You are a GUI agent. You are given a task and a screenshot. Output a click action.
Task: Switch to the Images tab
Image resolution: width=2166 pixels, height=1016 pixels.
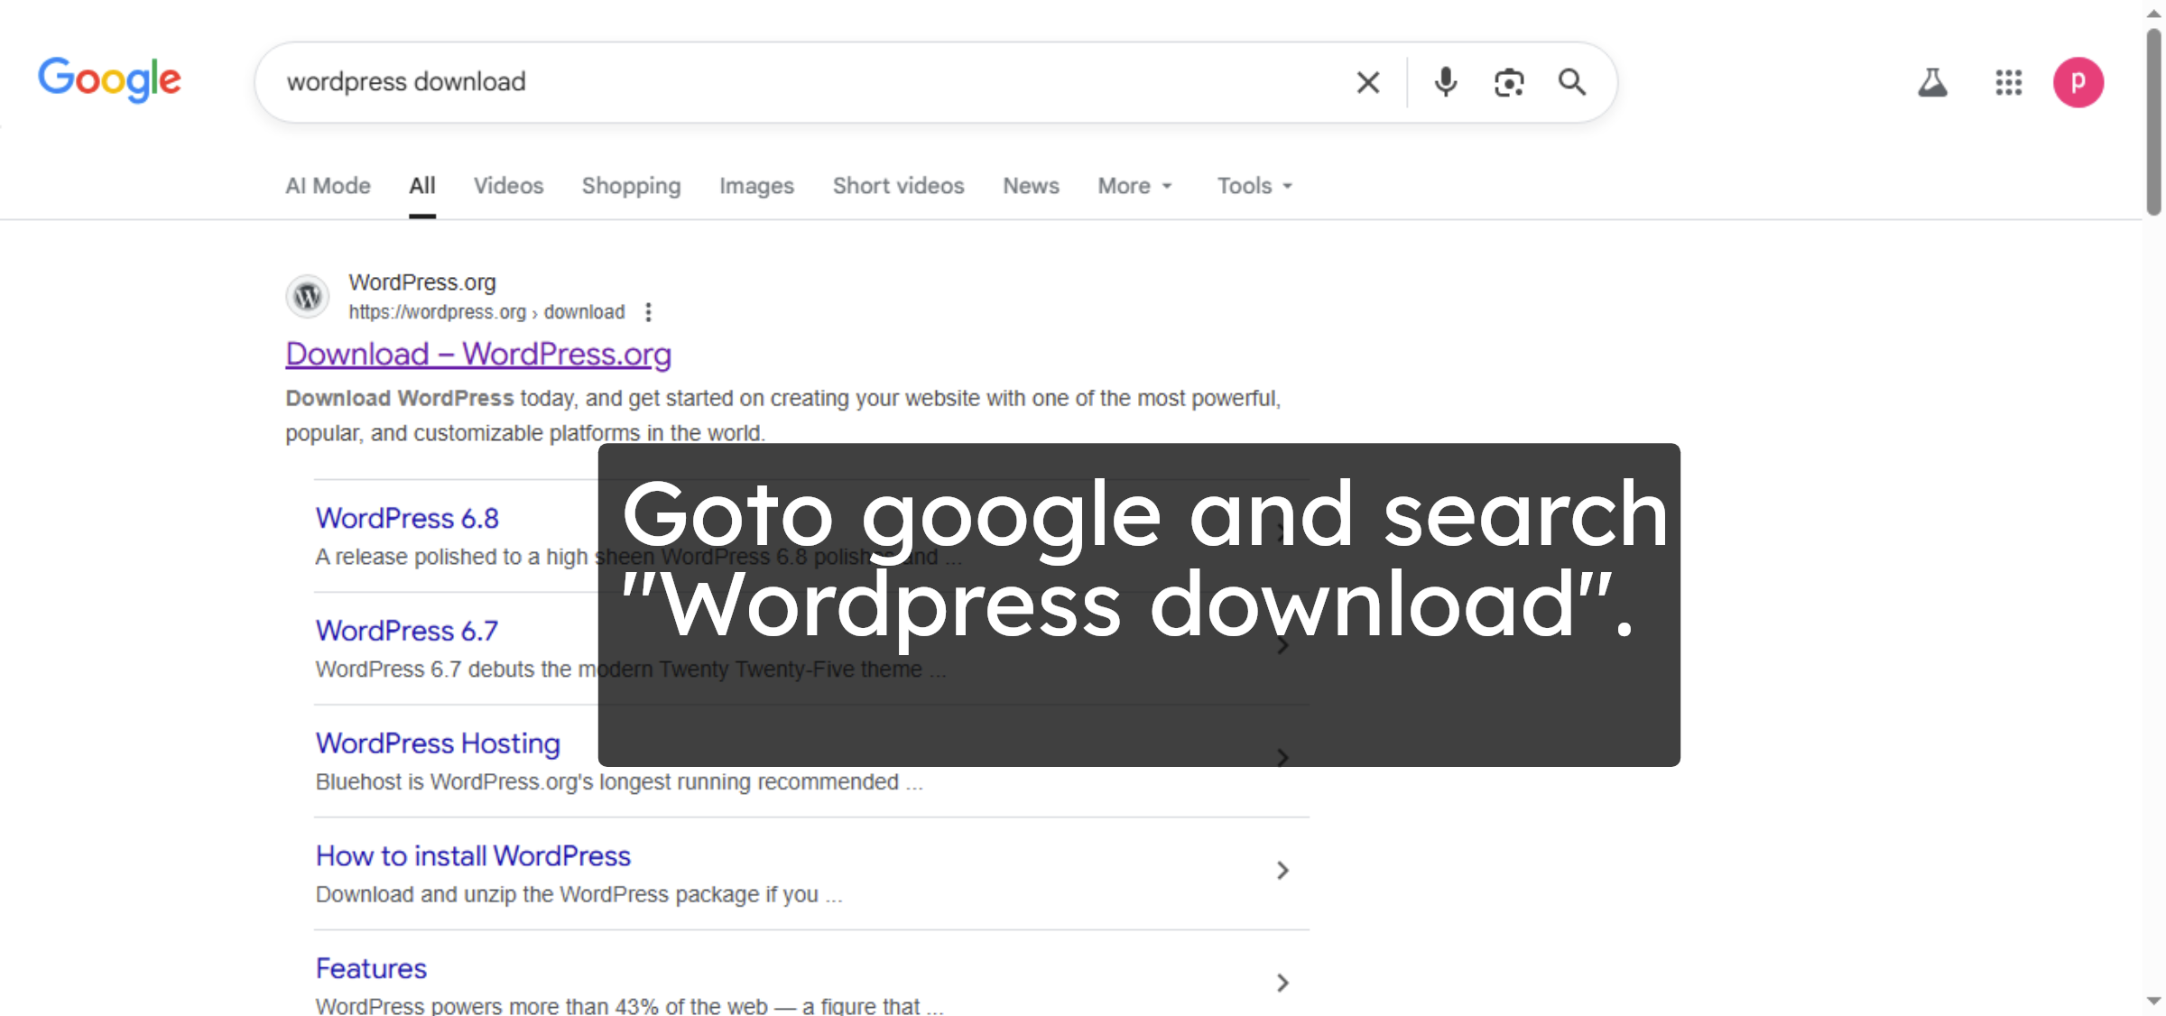pos(756,186)
